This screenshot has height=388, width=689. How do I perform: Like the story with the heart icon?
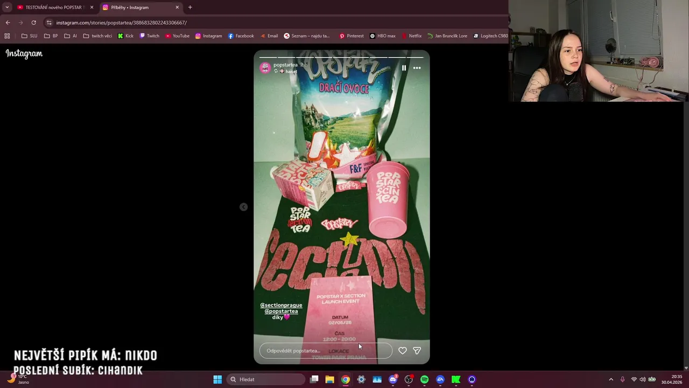[x=402, y=350]
